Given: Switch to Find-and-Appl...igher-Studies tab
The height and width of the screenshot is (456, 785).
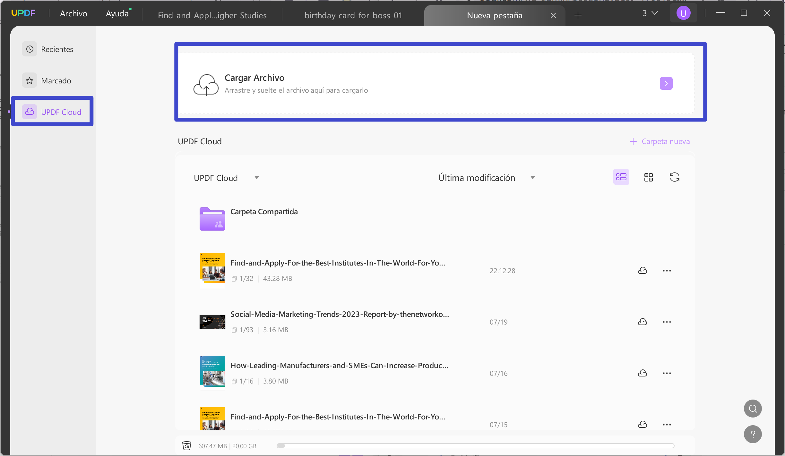Looking at the screenshot, I should click(212, 15).
